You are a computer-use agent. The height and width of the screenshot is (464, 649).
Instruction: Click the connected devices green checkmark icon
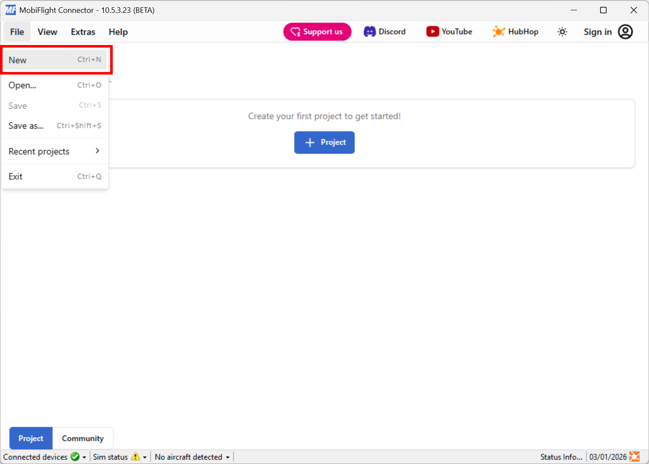click(x=75, y=457)
